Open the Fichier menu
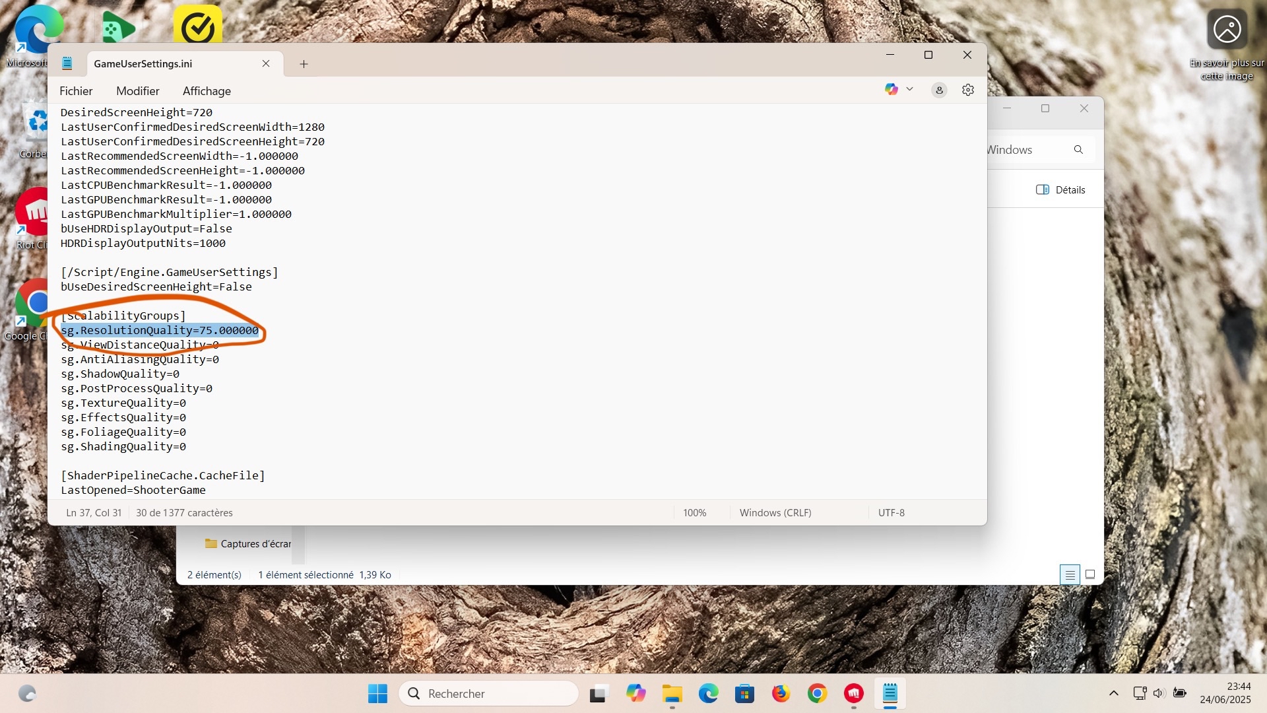 tap(76, 91)
